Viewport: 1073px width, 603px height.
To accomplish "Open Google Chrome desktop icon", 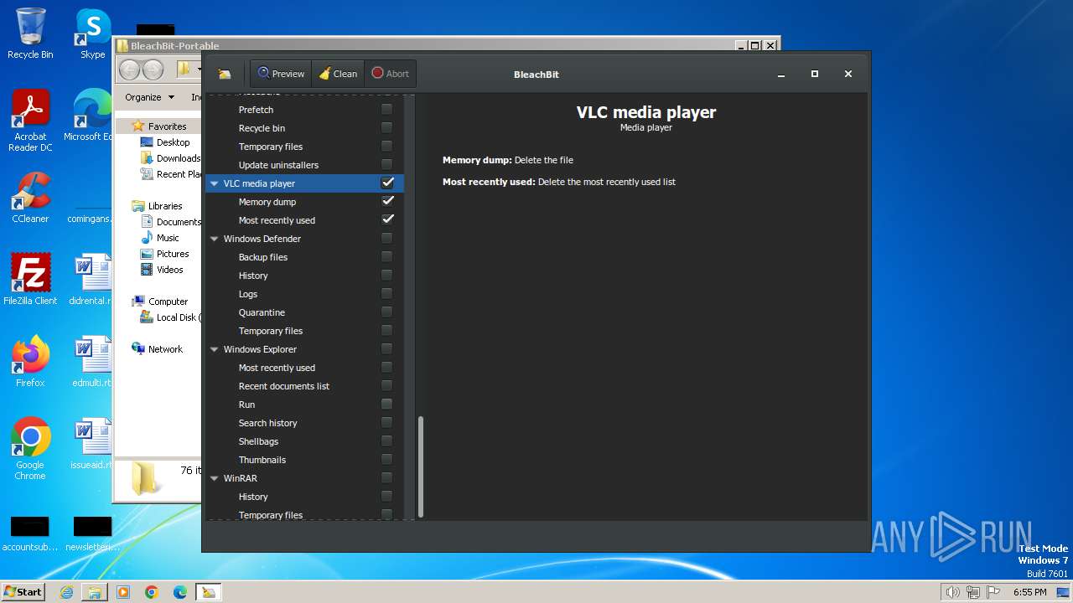I will tap(30, 449).
